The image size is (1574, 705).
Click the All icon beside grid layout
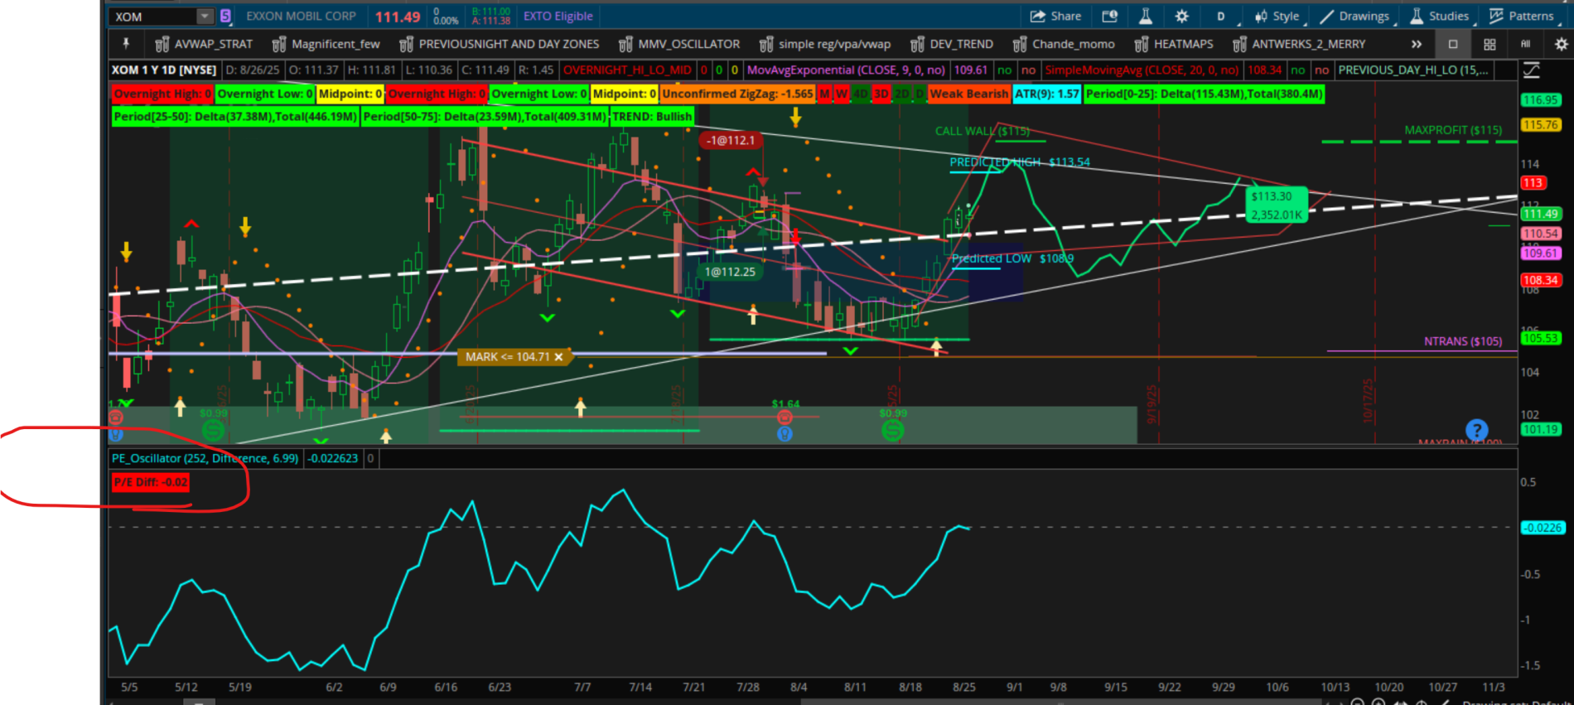click(1525, 44)
